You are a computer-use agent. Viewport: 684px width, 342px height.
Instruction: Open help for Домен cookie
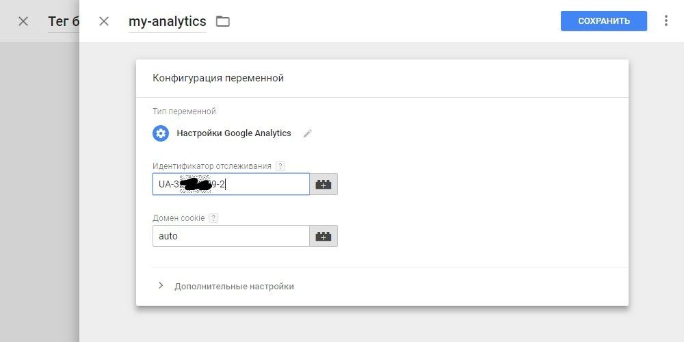[213, 218]
